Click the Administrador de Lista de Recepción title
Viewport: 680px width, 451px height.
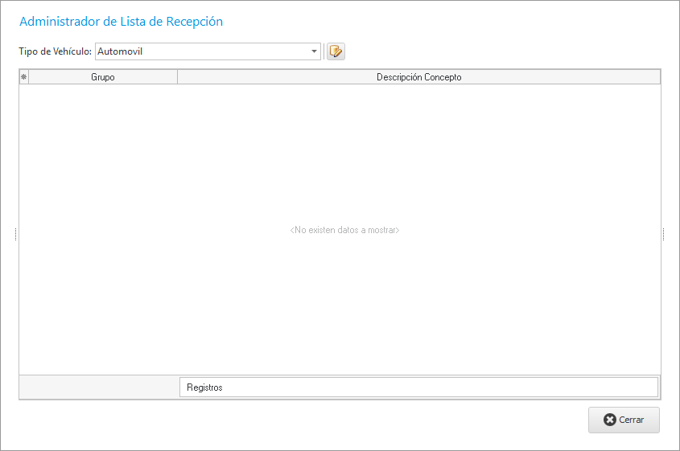point(121,22)
